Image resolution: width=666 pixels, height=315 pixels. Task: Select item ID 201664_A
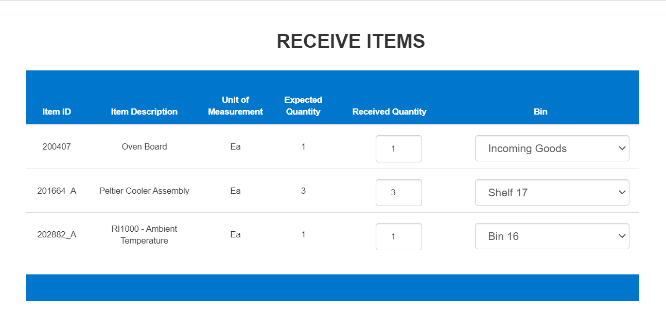tap(57, 191)
